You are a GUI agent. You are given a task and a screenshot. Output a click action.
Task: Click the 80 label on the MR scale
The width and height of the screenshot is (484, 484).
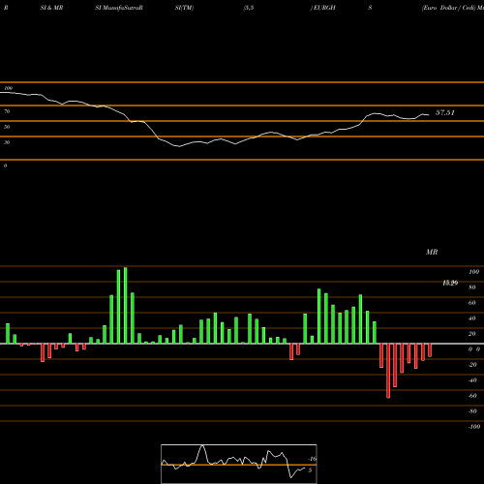[472, 287]
